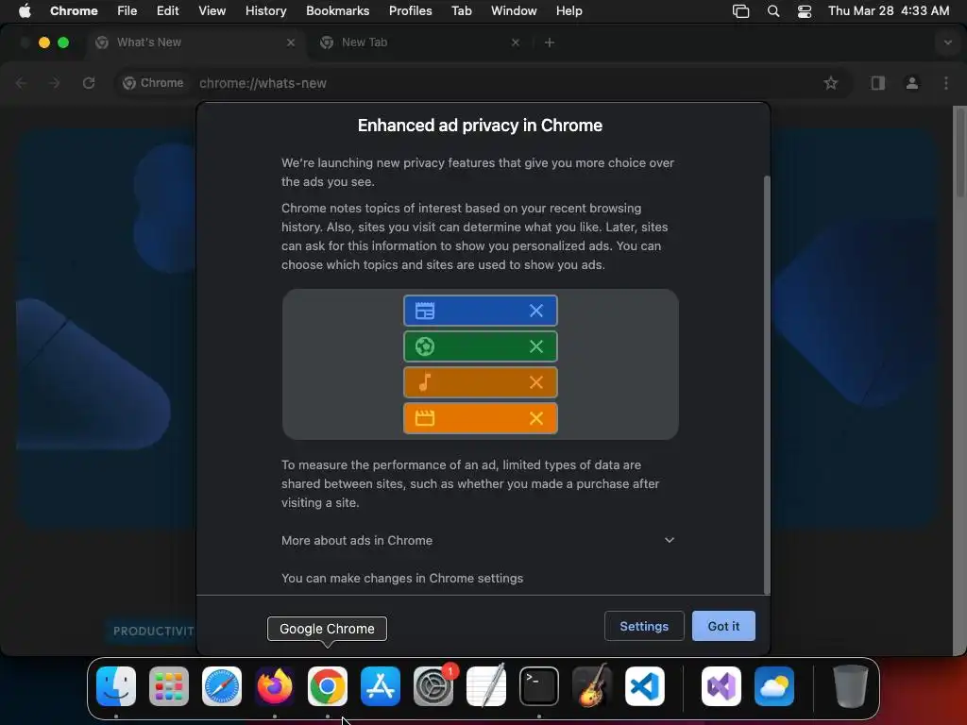Image resolution: width=967 pixels, height=725 pixels.
Task: Open the Chrome application menu
Action: [x=74, y=10]
